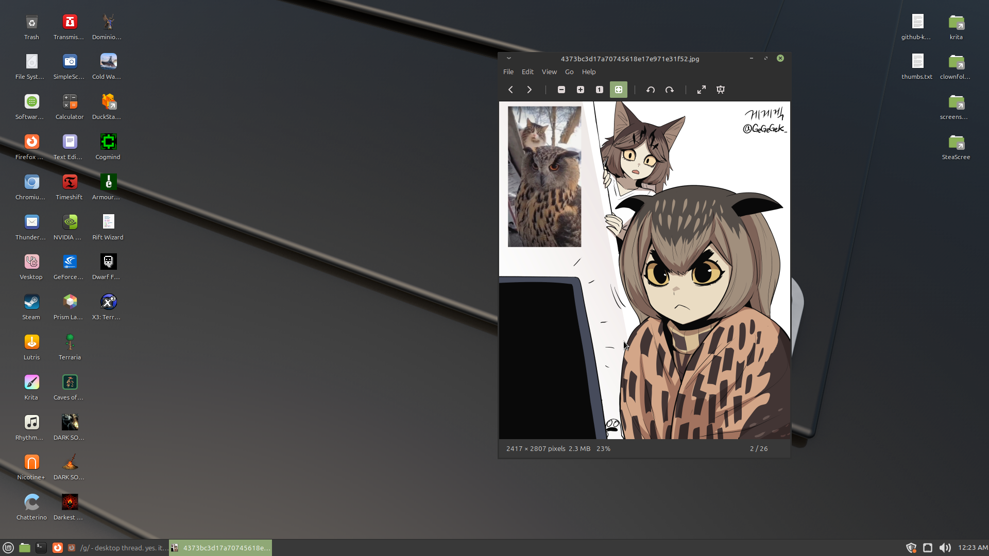Click the displayed owl girl image

point(644,270)
